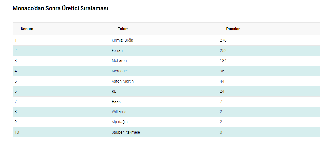The image size is (332, 141).
Task: Select the 184 points cell
Action: [223, 61]
